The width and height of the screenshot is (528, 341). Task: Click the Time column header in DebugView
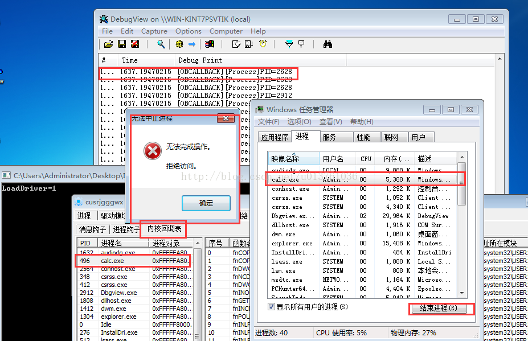(146, 60)
